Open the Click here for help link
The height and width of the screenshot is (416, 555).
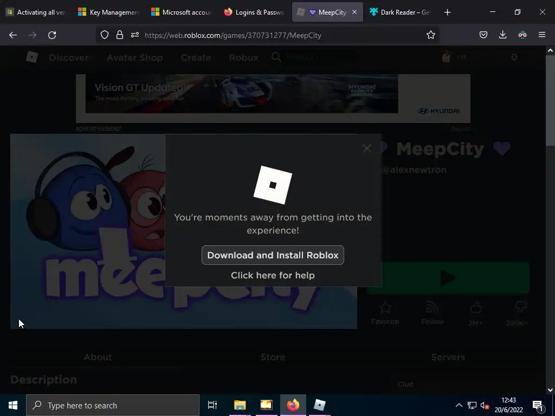273,275
